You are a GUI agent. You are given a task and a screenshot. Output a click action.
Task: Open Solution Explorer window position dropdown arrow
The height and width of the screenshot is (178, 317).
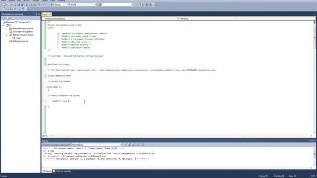click(34, 14)
